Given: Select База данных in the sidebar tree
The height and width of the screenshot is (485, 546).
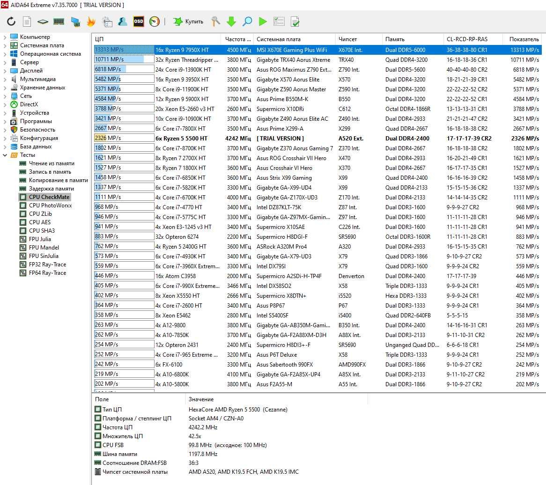Looking at the screenshot, I should point(36,147).
